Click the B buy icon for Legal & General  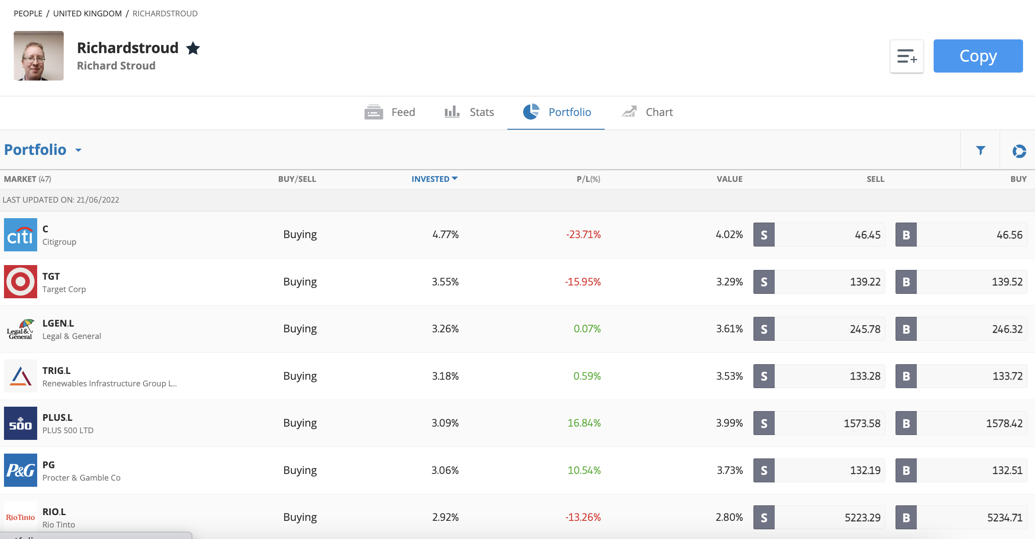pos(906,329)
